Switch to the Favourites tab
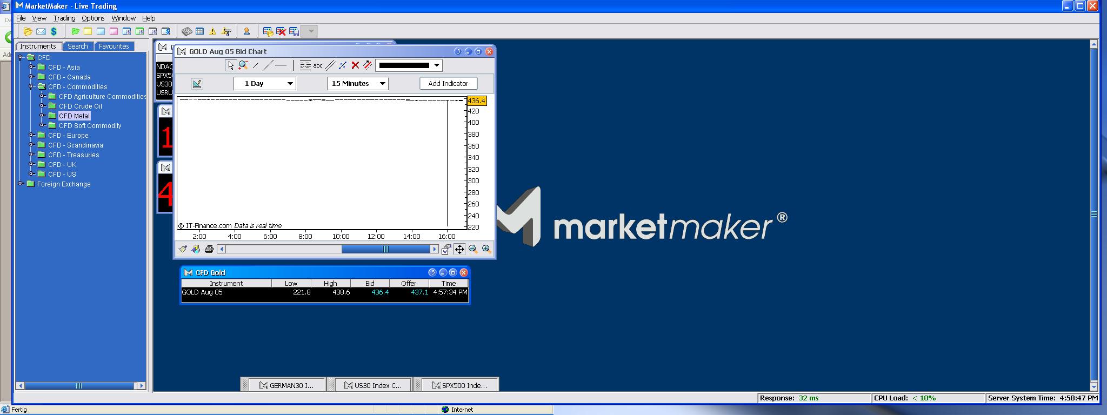1107x415 pixels. (x=114, y=46)
